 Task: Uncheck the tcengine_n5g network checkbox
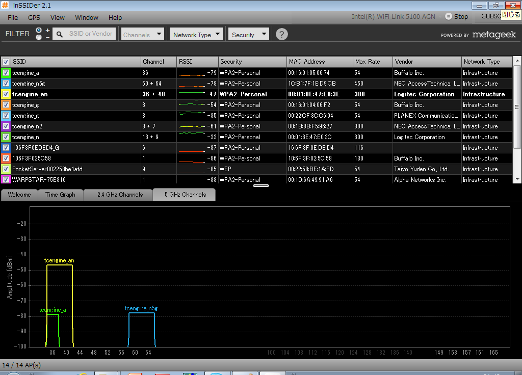click(6, 84)
